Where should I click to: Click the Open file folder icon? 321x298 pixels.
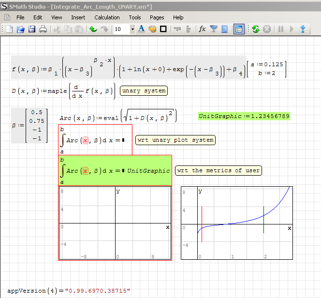(x=20, y=29)
